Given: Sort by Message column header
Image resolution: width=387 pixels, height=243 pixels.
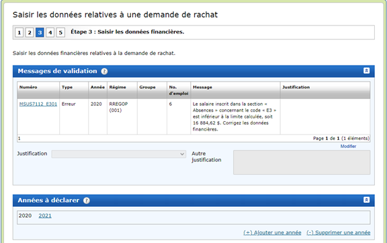Looking at the screenshot, I should point(235,90).
